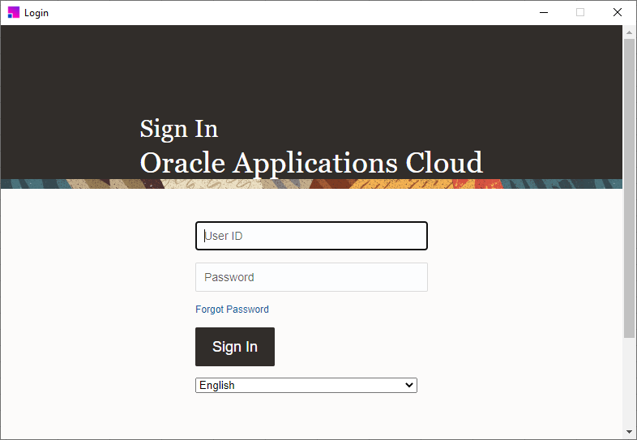Viewport: 637px width, 440px height.
Task: Click the Login window app icon
Action: [x=13, y=12]
